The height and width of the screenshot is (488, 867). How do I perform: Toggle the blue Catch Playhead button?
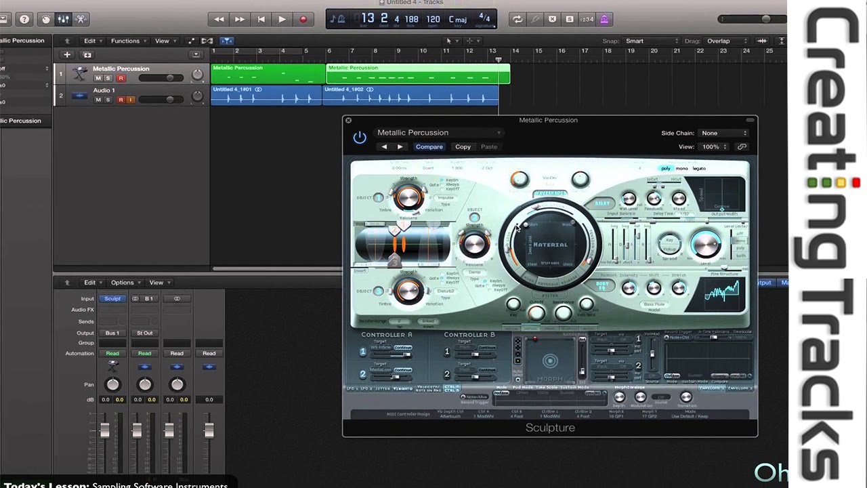[x=226, y=41]
